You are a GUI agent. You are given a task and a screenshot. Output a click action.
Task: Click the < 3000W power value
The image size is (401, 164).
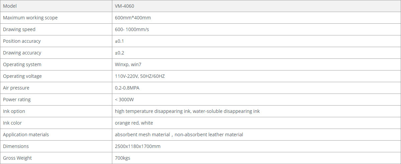point(124,100)
